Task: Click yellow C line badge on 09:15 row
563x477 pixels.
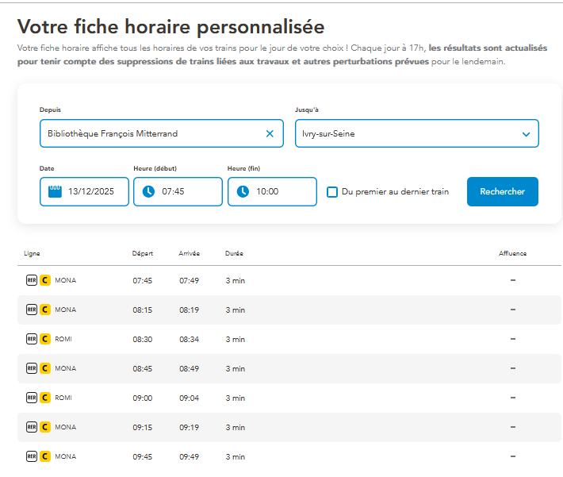Action: (45, 427)
